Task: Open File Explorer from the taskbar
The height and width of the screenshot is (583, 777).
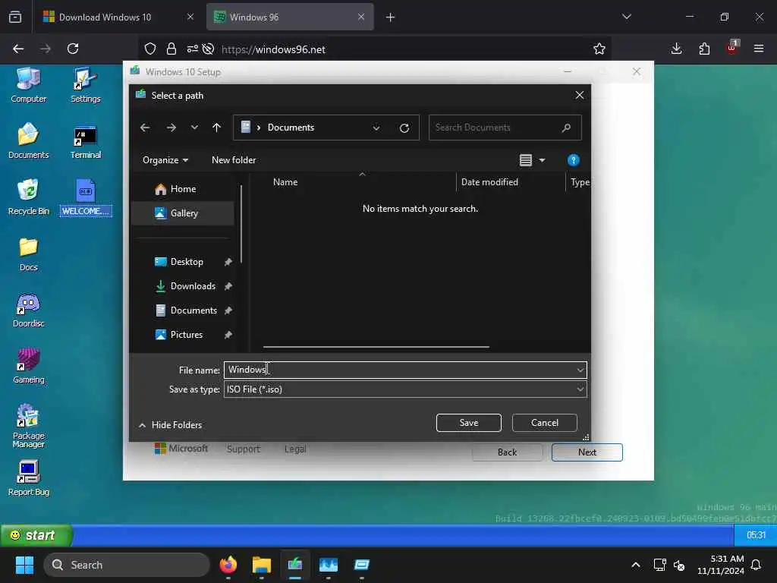Action: 262,565
